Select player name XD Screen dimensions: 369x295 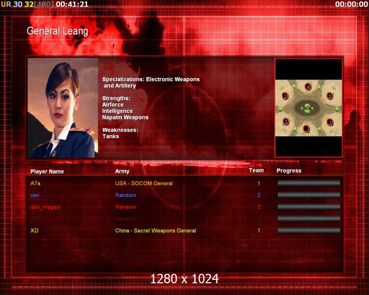click(x=34, y=231)
